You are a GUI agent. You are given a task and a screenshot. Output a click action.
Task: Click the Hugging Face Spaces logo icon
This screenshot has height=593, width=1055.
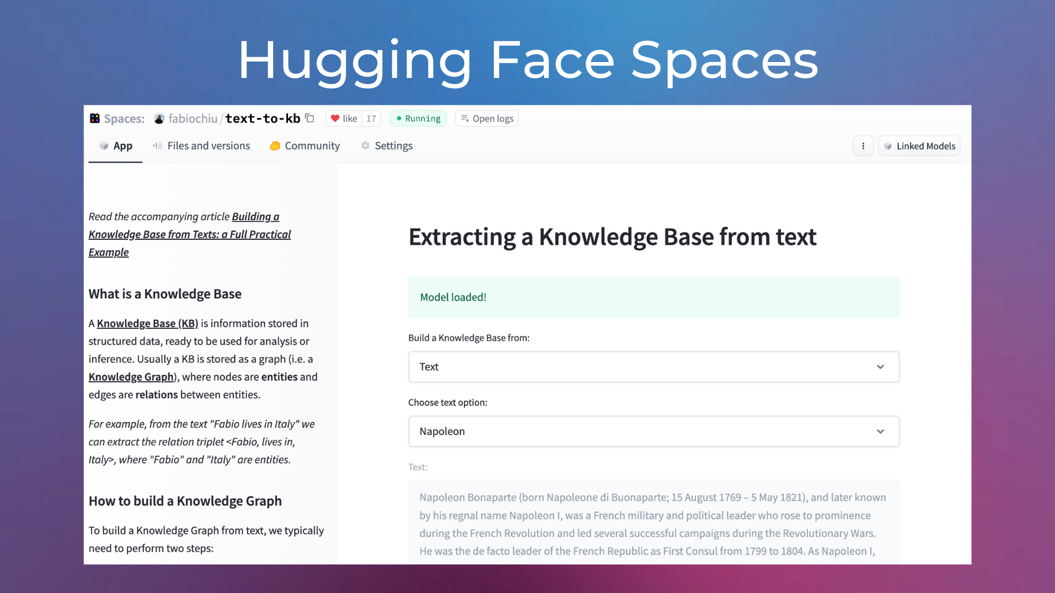95,119
